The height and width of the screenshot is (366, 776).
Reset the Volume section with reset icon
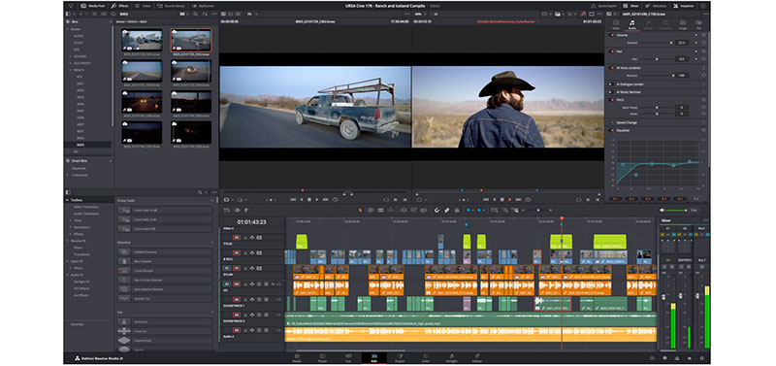pyautogui.click(x=703, y=36)
